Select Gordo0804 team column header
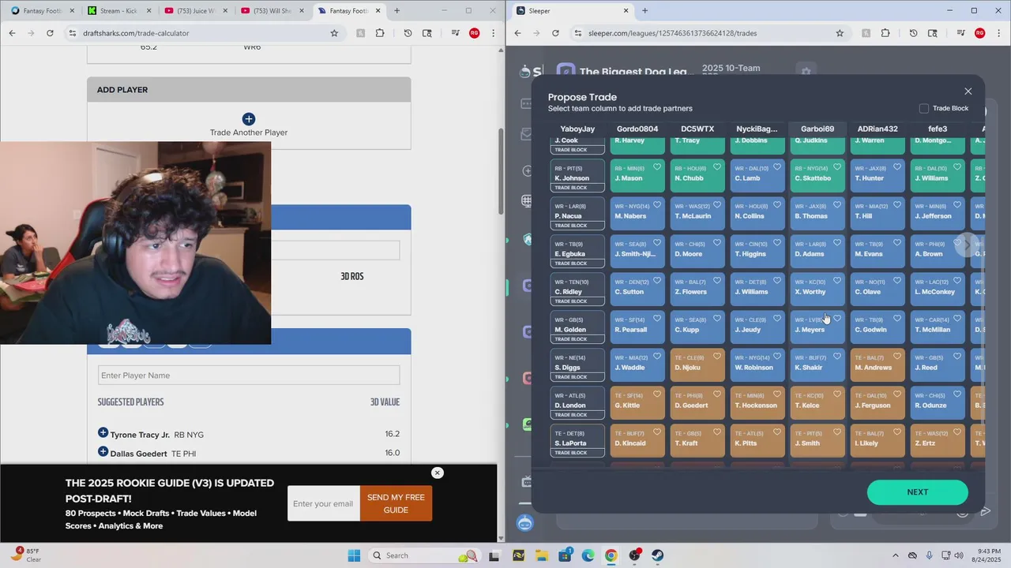This screenshot has width=1011, height=568. tap(637, 129)
